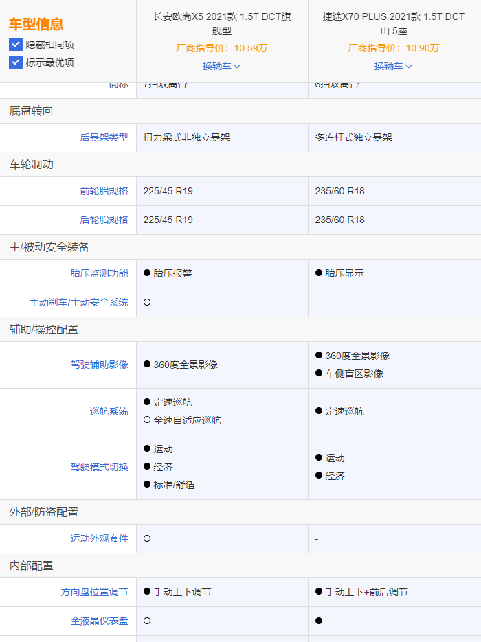This screenshot has width=481, height=642.
Task: Click the 前轮胎规格 parameter link
Action: [x=104, y=191]
